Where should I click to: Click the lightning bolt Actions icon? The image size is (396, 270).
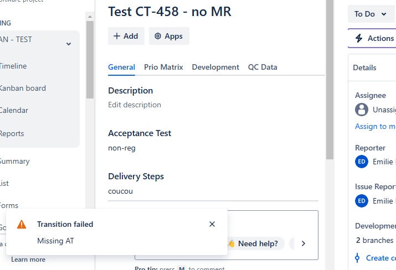click(x=359, y=38)
